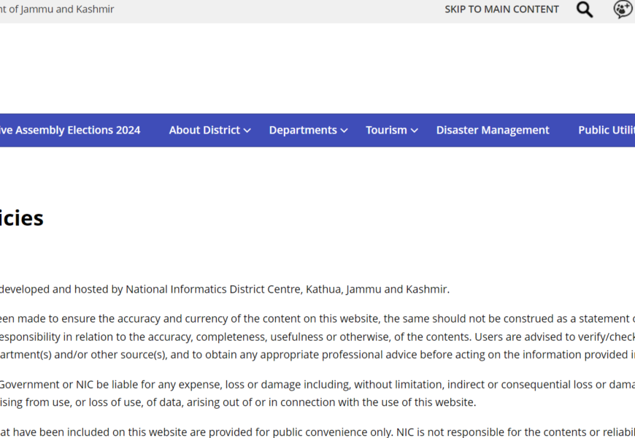635x438 pixels.
Task: Click the line about Government or NIC liability
Action: (314, 384)
